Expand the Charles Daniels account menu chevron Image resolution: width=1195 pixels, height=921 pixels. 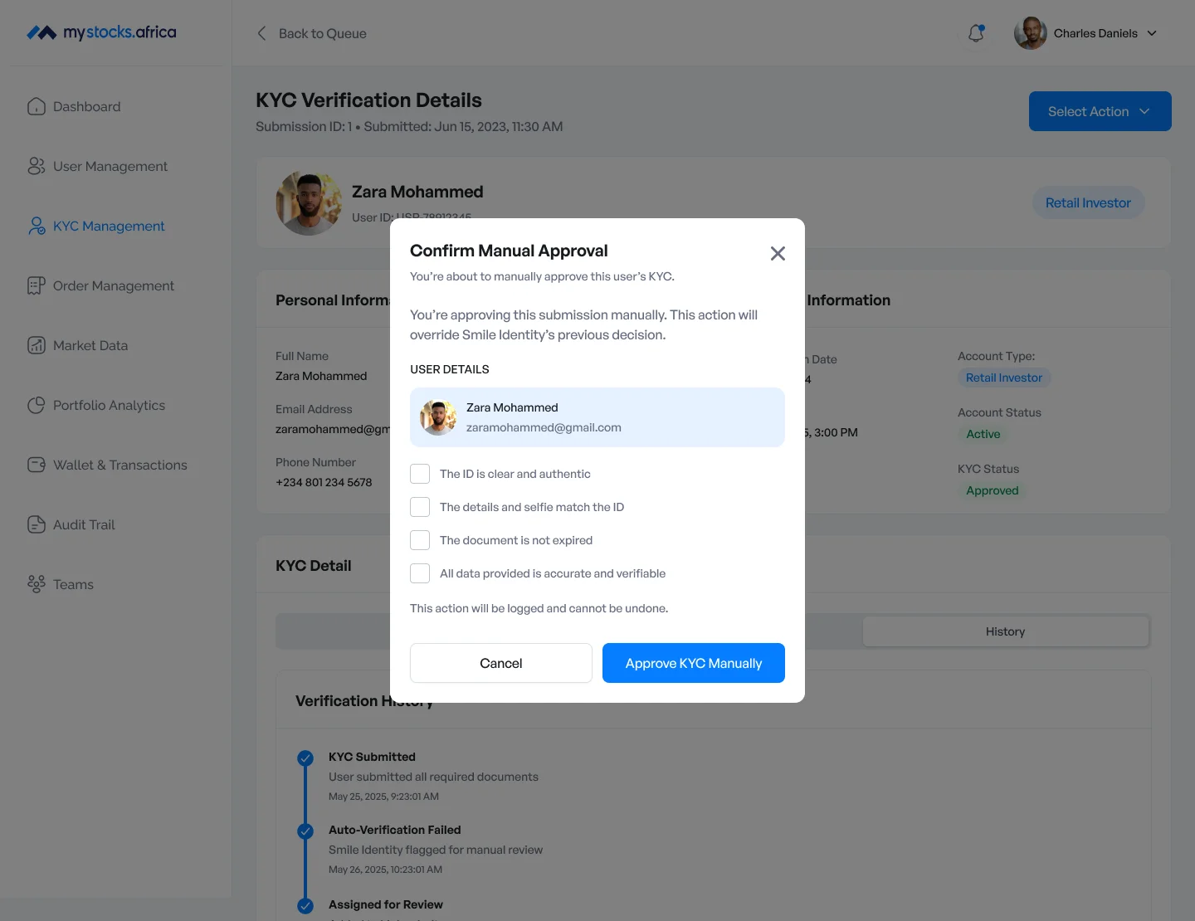point(1152,33)
